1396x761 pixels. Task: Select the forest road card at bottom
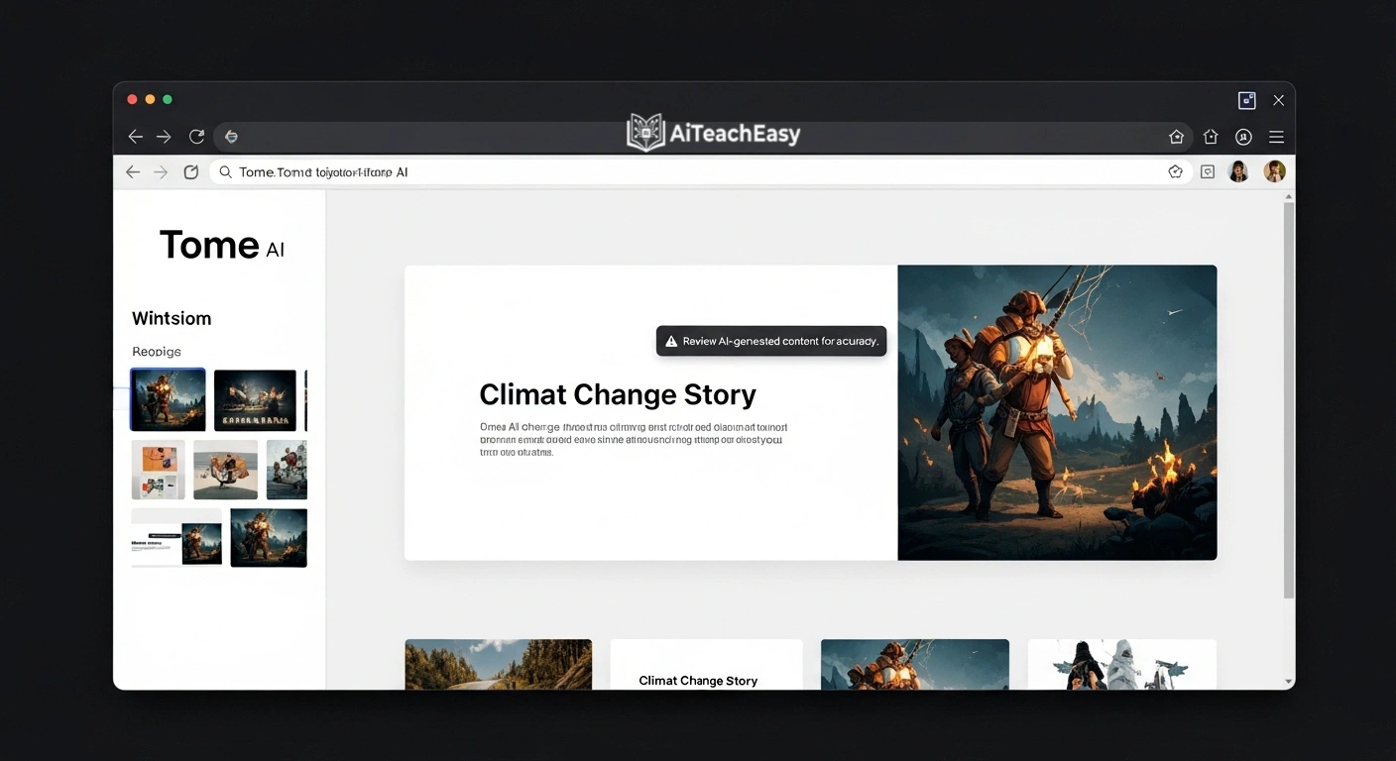pos(498,664)
